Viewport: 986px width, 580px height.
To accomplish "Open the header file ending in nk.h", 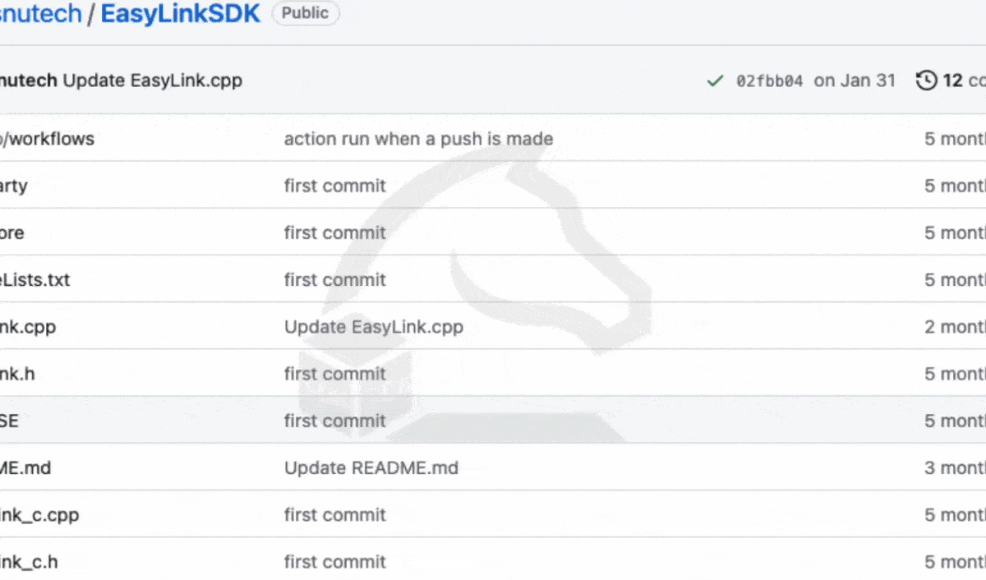I will pos(17,374).
